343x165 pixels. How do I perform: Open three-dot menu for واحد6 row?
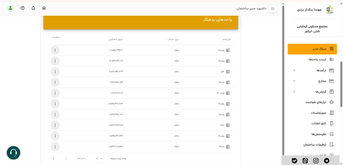click(x=55, y=114)
